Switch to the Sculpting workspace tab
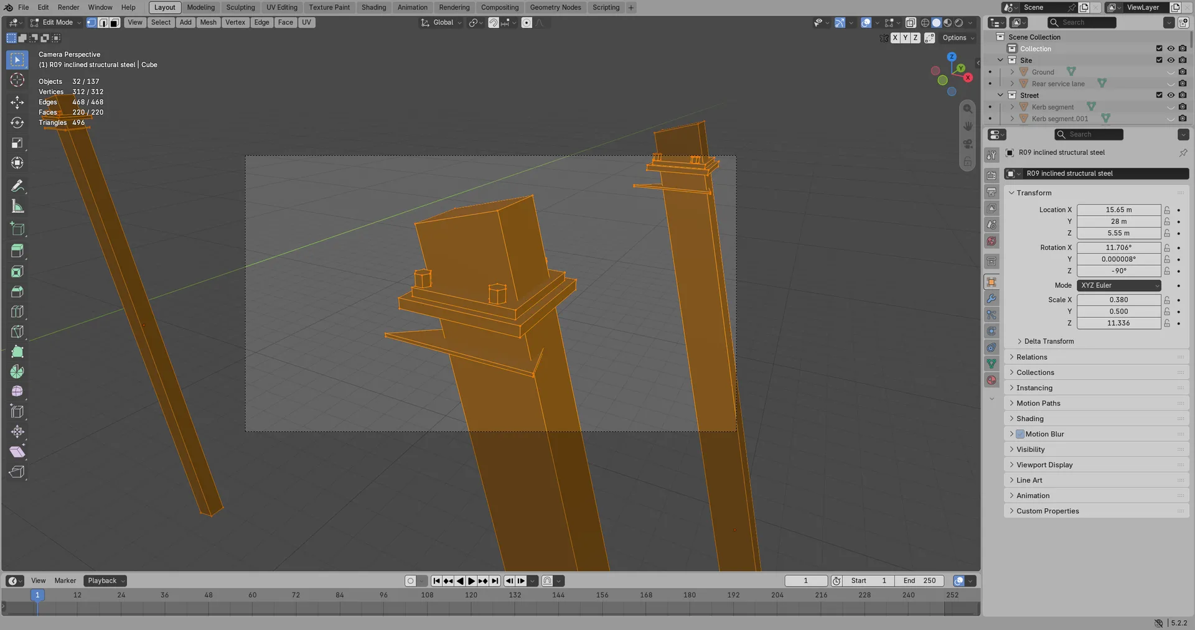This screenshot has width=1195, height=630. pyautogui.click(x=240, y=7)
